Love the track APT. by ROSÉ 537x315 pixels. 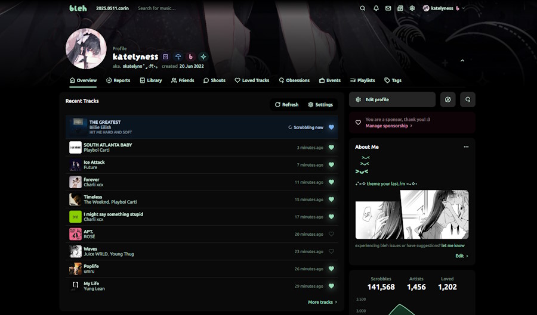click(x=331, y=234)
